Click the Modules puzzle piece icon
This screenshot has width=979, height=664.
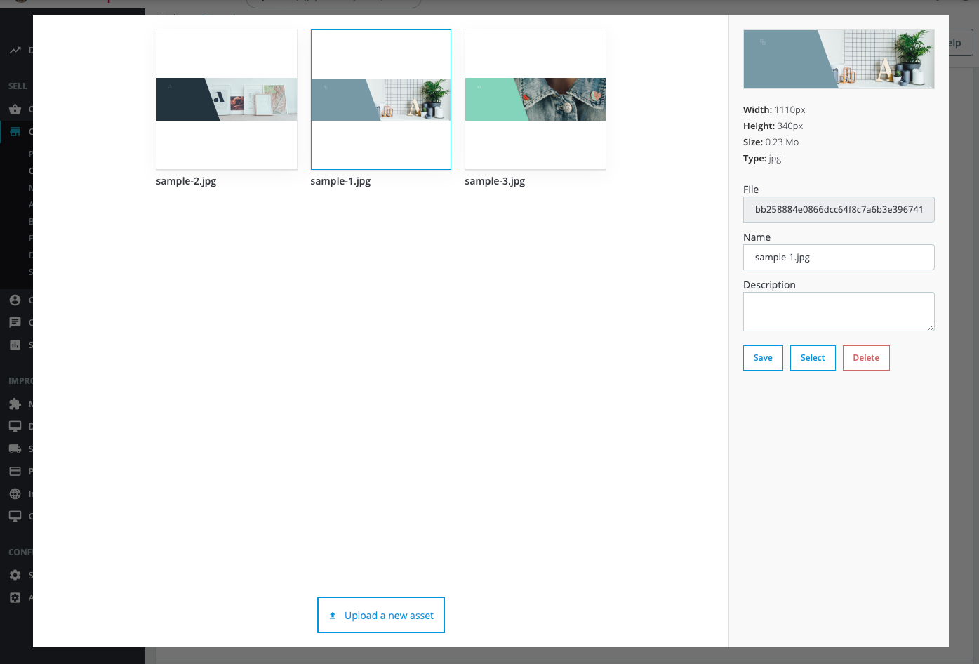click(15, 404)
